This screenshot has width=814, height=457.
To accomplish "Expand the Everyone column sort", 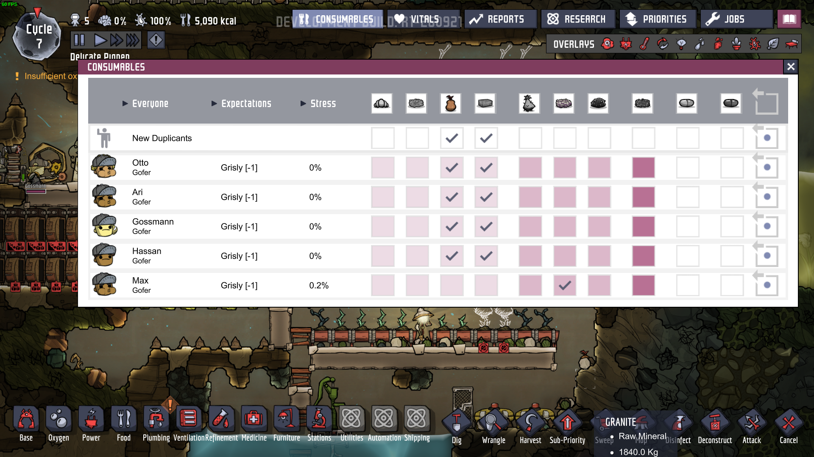I will [x=145, y=104].
